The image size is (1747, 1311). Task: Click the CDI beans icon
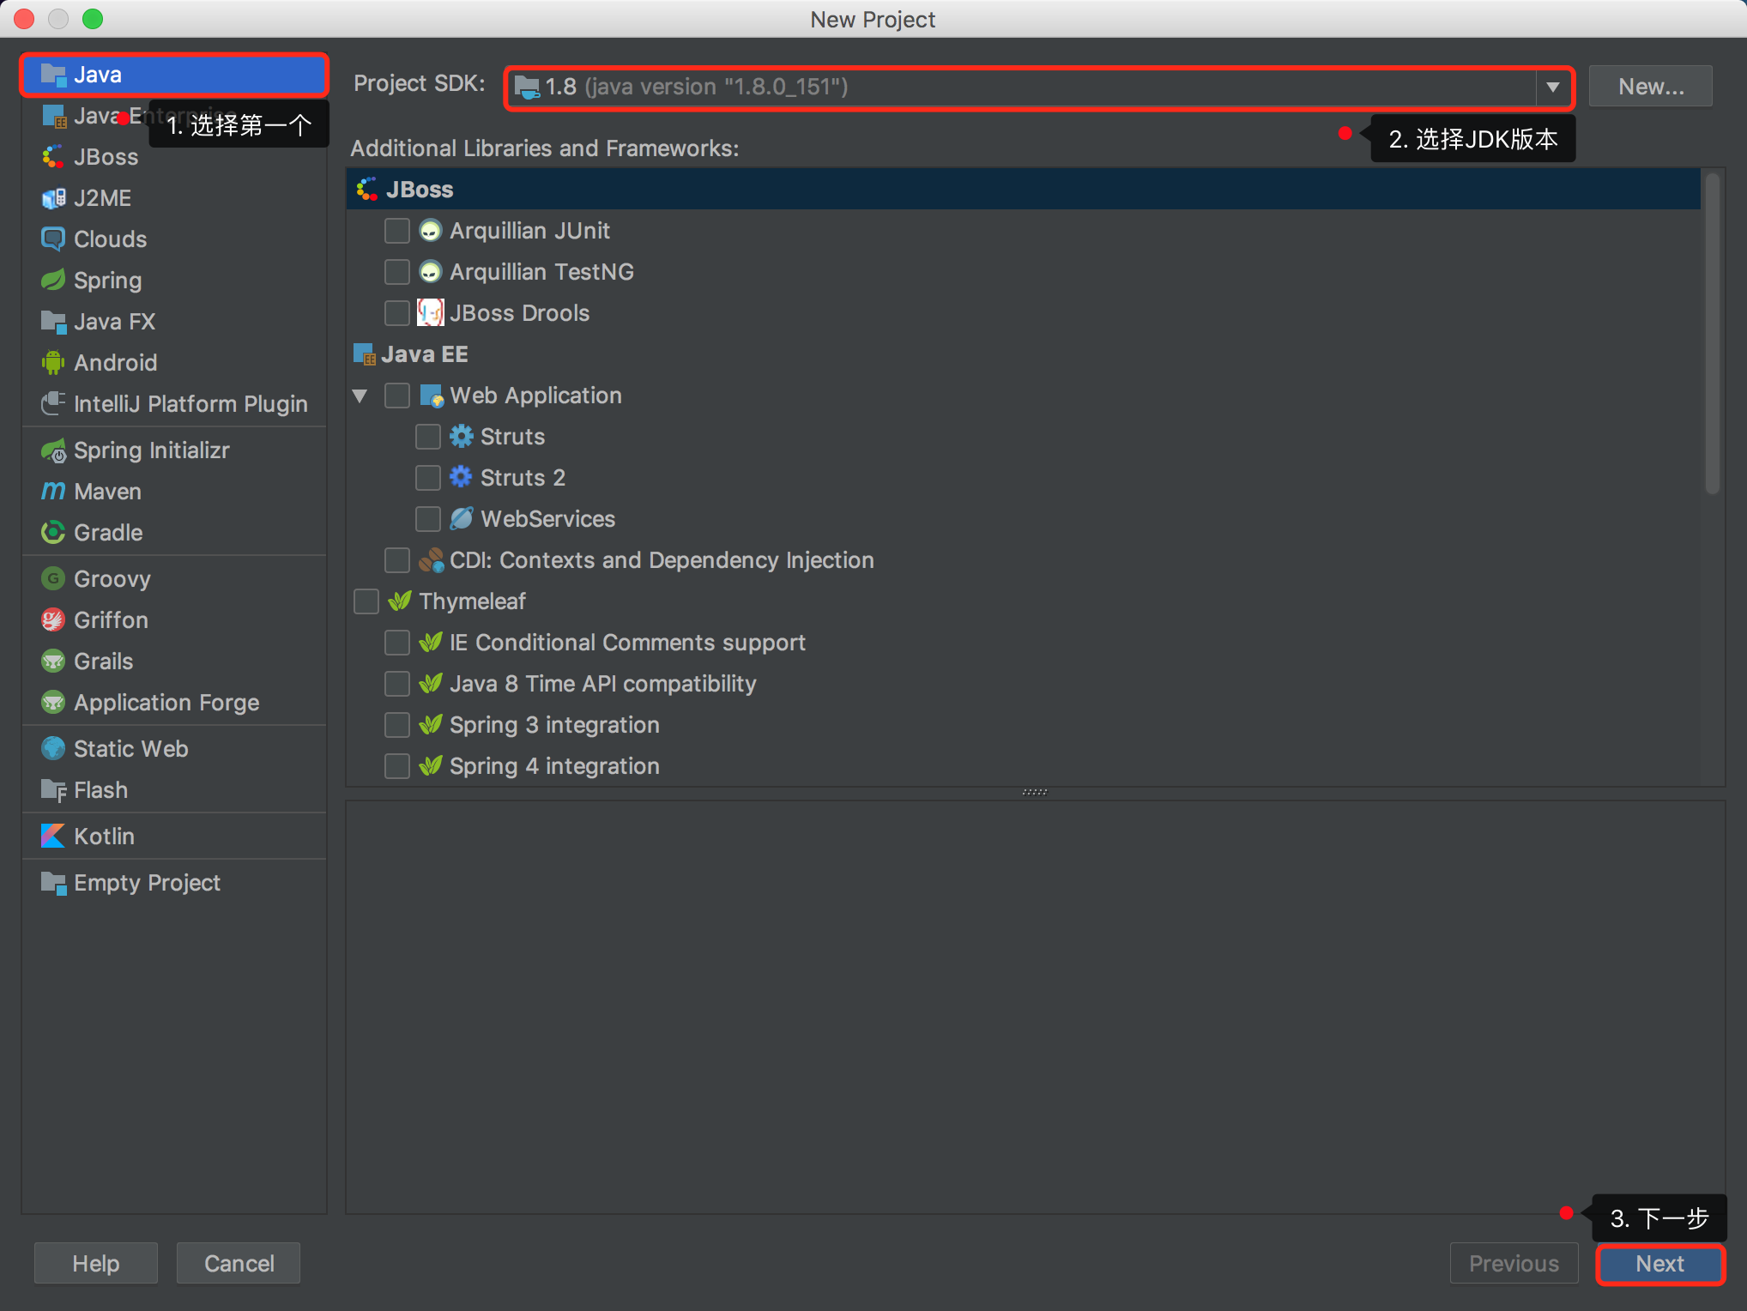coord(431,560)
